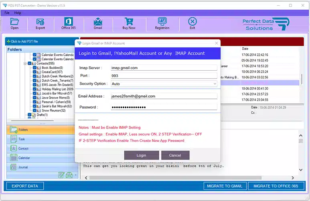Click the mail envelope icon at panel bottom
Screen dimensions: 310x201
point(69,175)
